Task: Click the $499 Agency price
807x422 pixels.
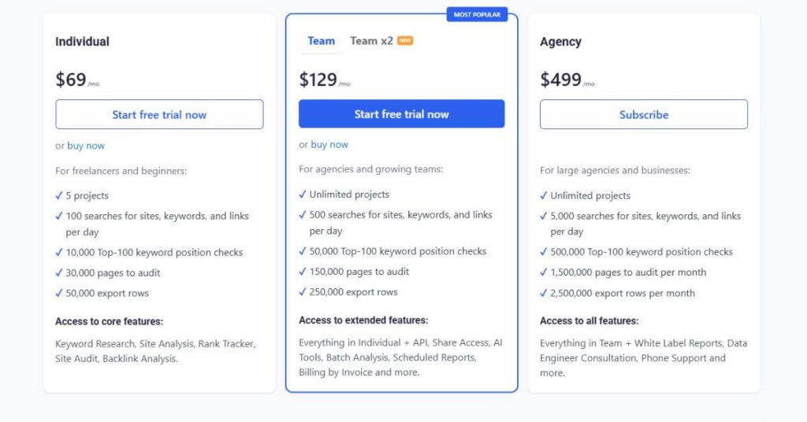Action: (560, 80)
